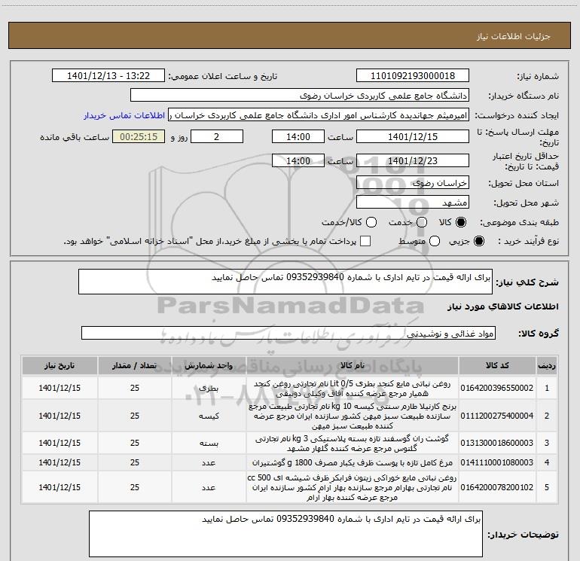Screen dimensions: 580x561
Task: Click the اطلاعات کالاهای مورد نیاز heading
Action: click(503, 306)
